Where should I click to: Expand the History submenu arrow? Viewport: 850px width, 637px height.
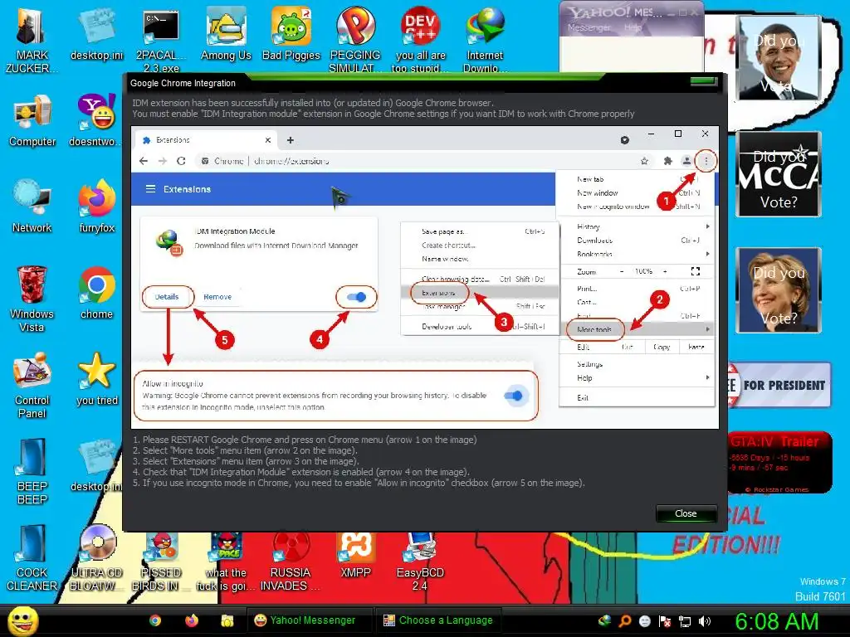(707, 226)
